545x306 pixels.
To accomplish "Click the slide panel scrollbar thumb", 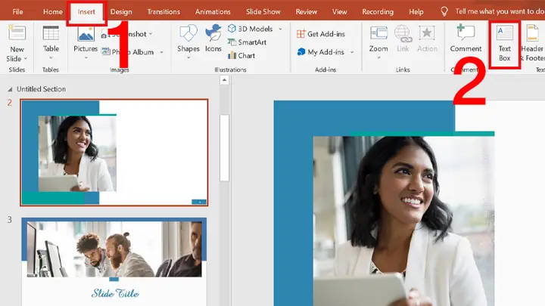I will coord(224,148).
